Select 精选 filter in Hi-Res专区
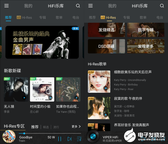This screenshot has width=168, height=144. point(46,127)
